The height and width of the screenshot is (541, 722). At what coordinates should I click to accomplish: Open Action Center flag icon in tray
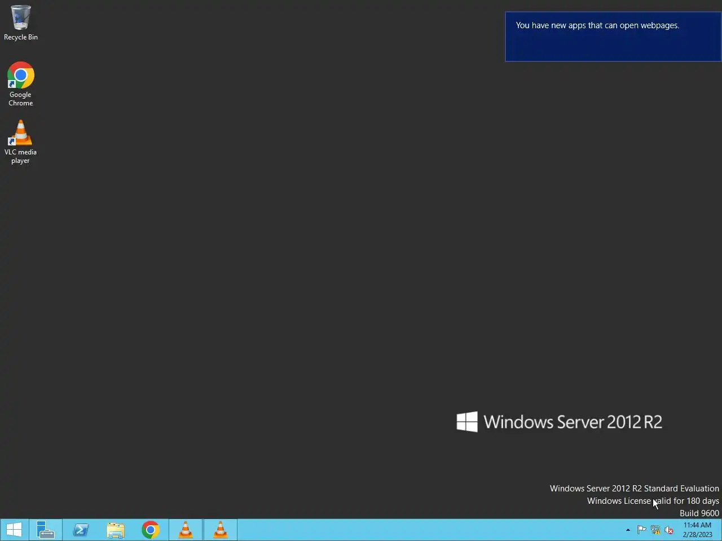pos(641,530)
